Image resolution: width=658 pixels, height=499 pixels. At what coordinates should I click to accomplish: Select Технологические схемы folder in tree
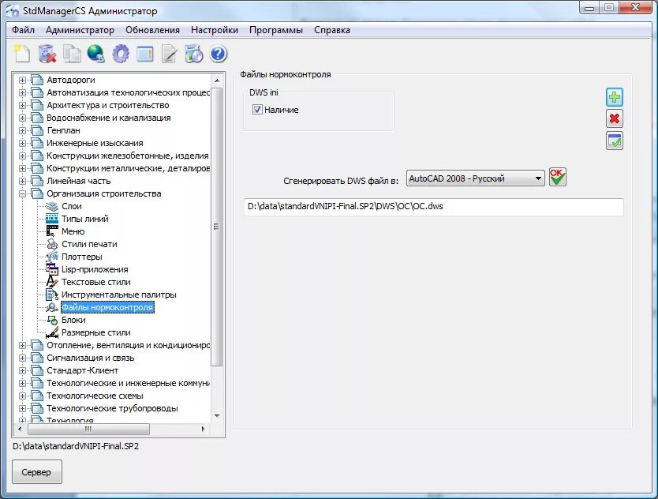click(95, 396)
